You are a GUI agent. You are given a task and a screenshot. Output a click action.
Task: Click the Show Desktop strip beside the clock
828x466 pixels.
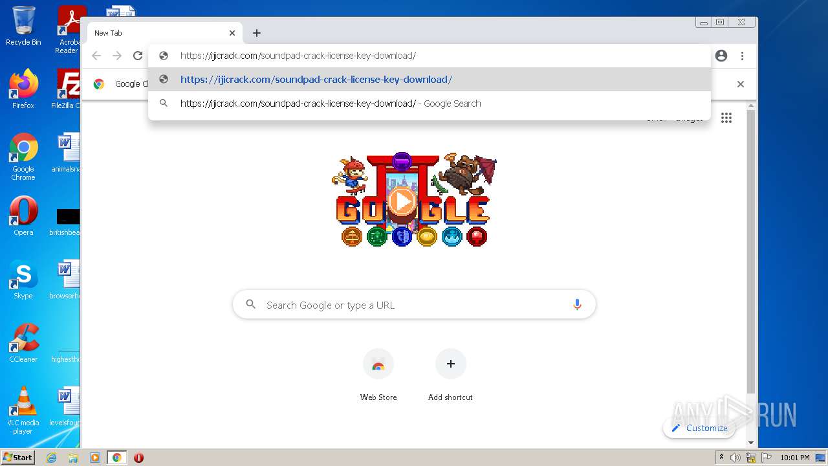click(821, 458)
